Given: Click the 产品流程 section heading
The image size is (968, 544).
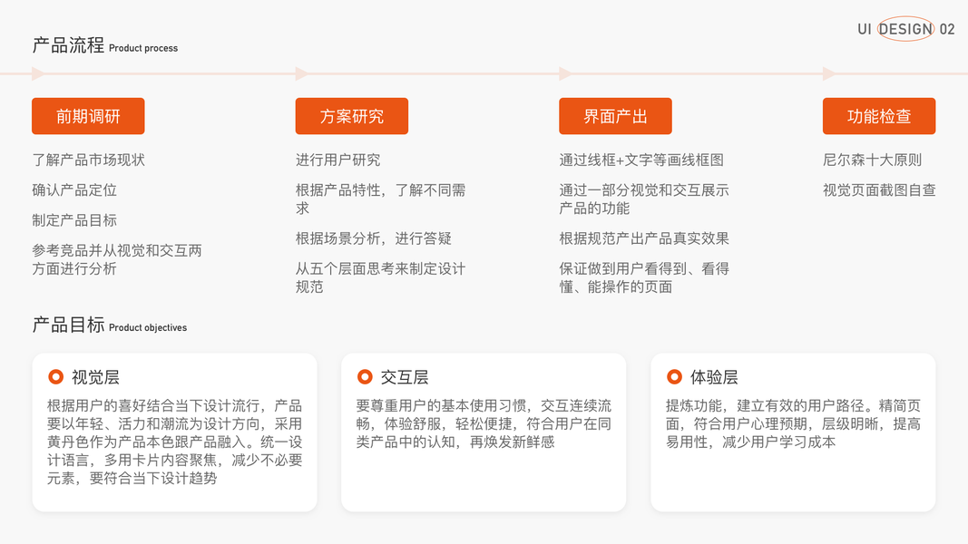Looking at the screenshot, I should click(x=69, y=45).
